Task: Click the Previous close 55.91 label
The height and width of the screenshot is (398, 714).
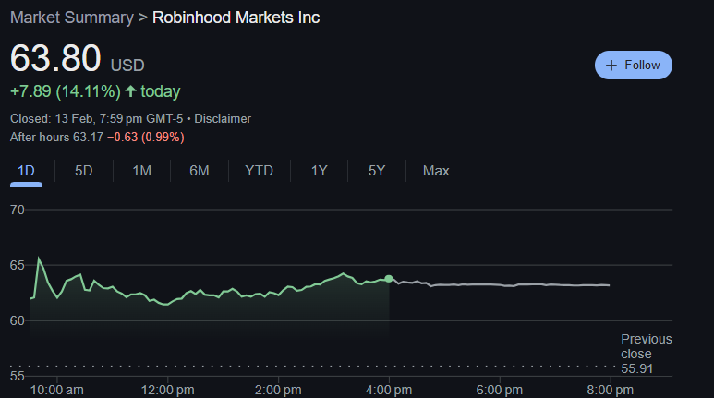Action: tap(646, 354)
